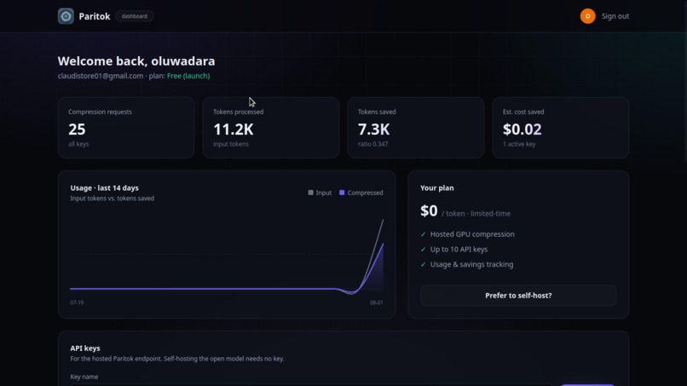Viewport: 687px width, 386px height.
Task: Click the ratio 0.347 text
Action: [x=372, y=144]
